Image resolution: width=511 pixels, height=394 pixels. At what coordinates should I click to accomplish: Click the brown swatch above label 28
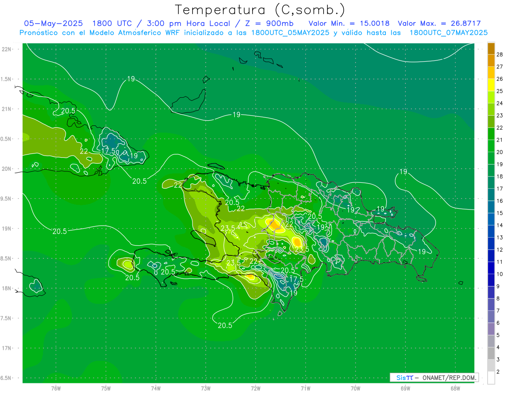coord(491,48)
